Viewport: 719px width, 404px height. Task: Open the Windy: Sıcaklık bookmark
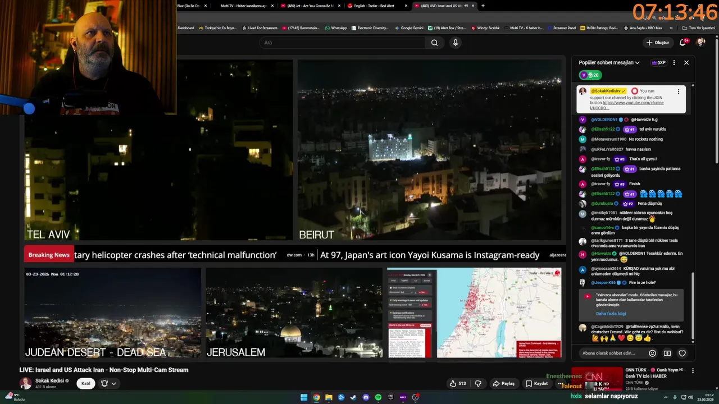coord(485,27)
